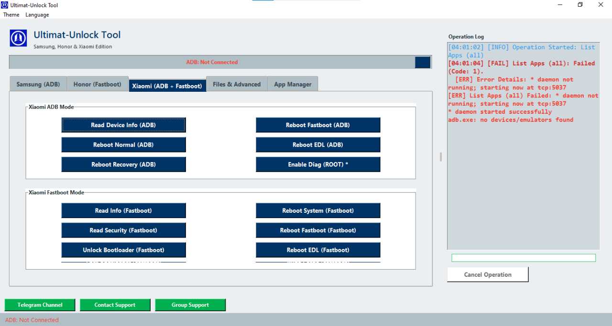
Task: Open the Theme menu
Action: 11,15
